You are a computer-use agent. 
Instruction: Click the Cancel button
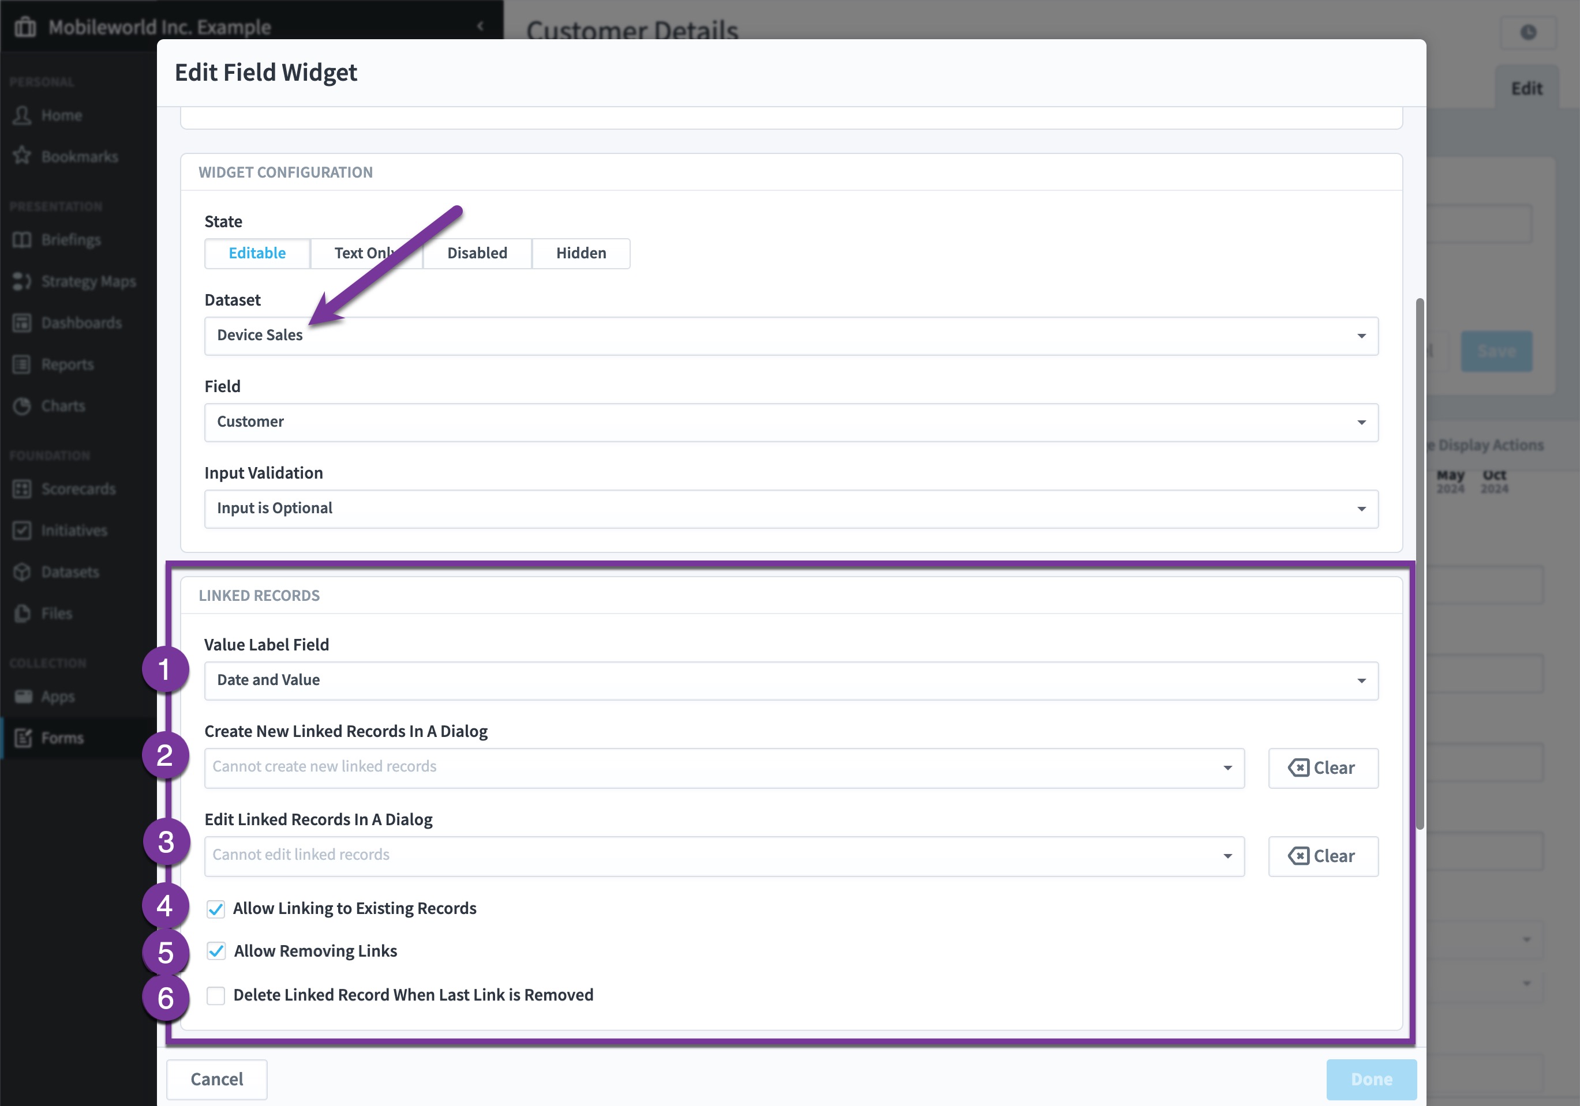[x=217, y=1079]
